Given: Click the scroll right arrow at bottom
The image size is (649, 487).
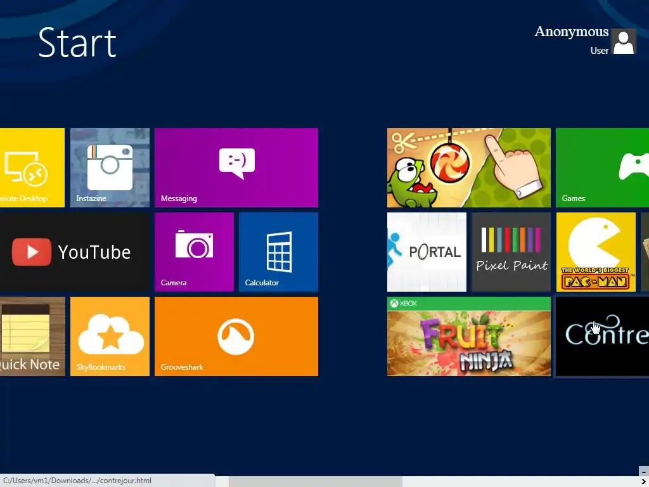Looking at the screenshot, I should pos(644,481).
